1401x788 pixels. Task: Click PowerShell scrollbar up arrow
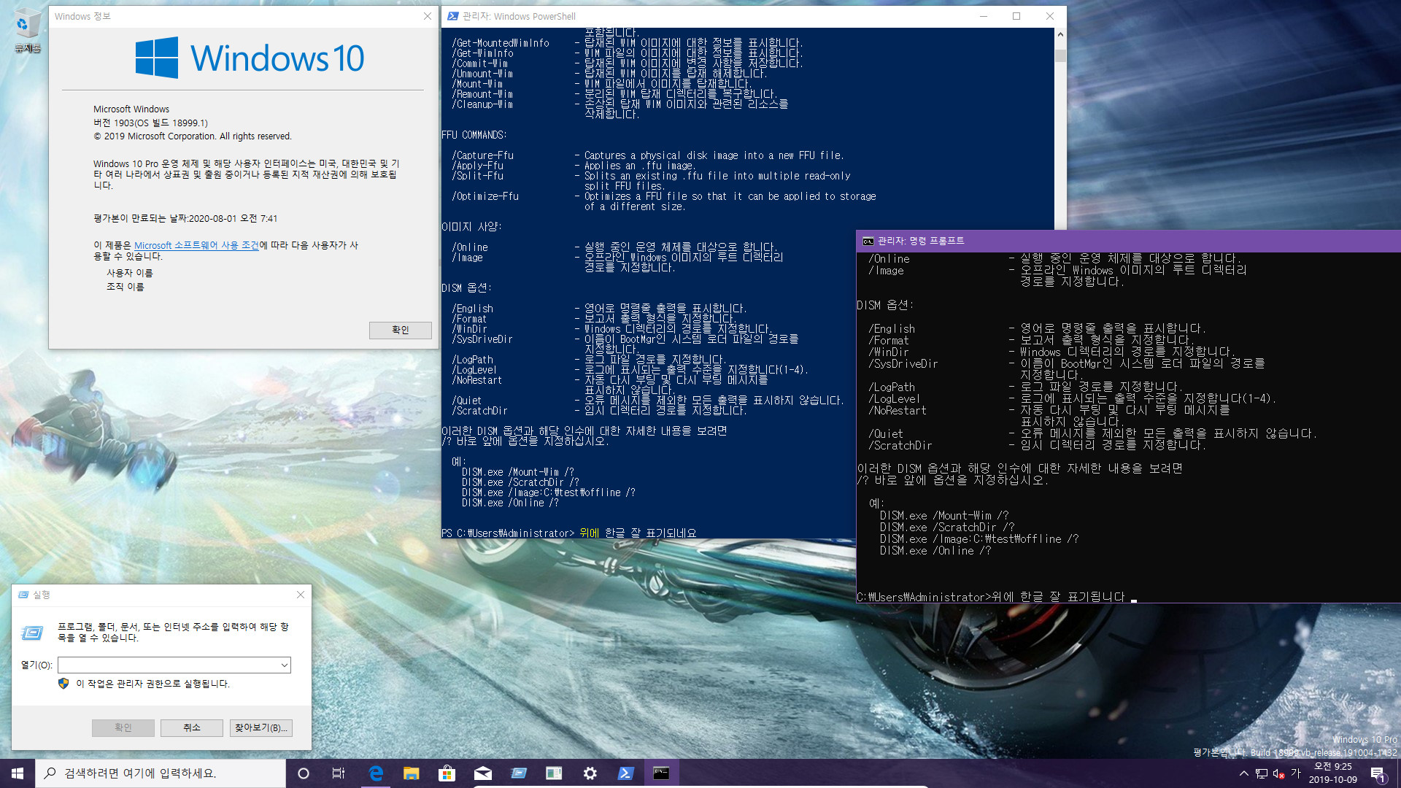pyautogui.click(x=1060, y=34)
